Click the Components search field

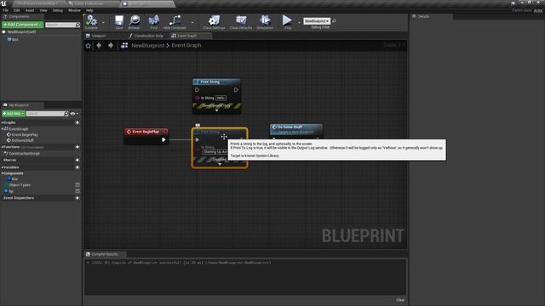click(x=60, y=25)
